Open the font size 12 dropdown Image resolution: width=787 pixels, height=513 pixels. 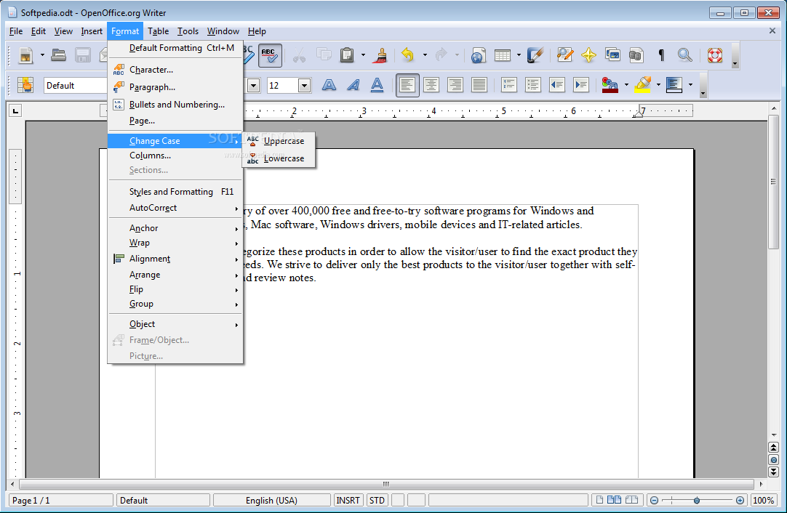pos(304,86)
